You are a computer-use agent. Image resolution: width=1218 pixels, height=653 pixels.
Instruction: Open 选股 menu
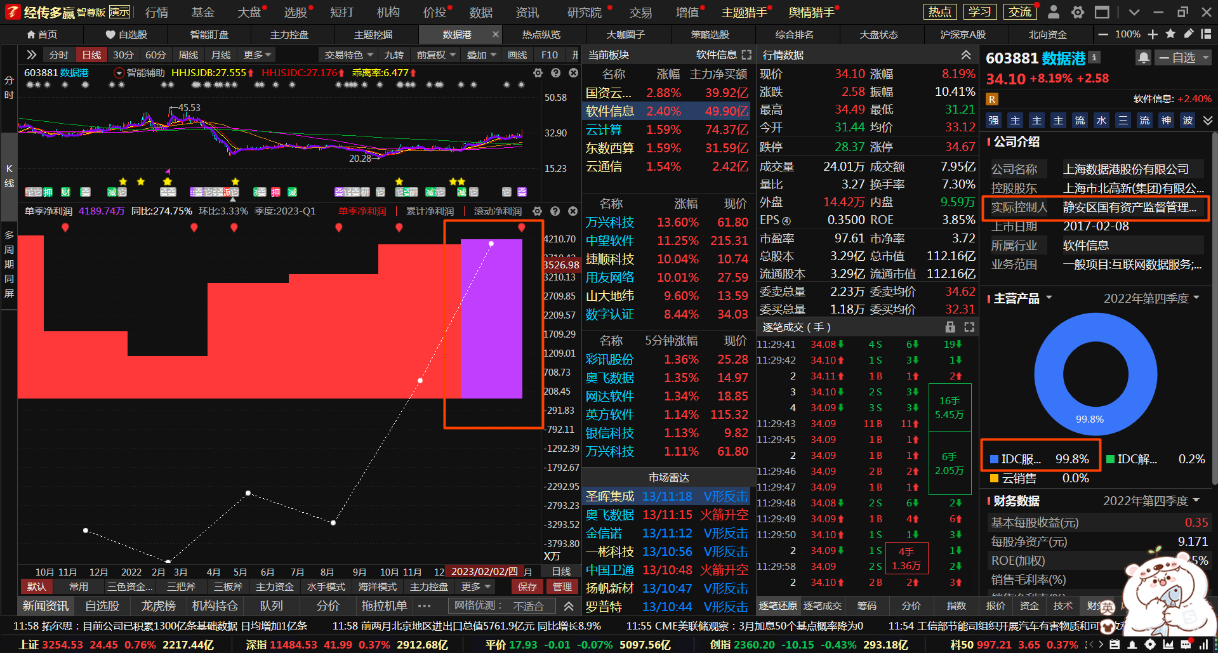coord(295,12)
